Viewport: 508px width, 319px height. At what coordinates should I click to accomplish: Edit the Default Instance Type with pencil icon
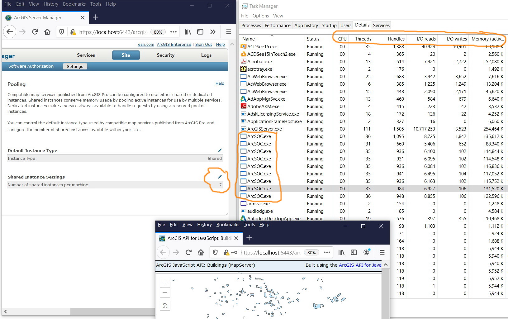[x=220, y=150]
